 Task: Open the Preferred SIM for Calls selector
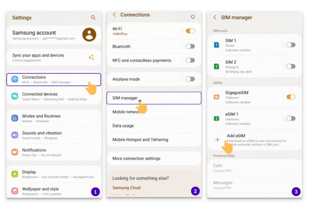254,168
